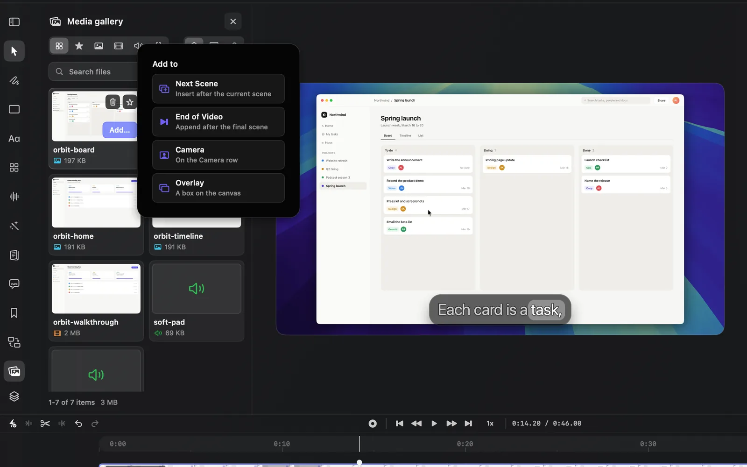Choose Camera row option
Image resolution: width=747 pixels, height=467 pixels.
click(x=218, y=155)
